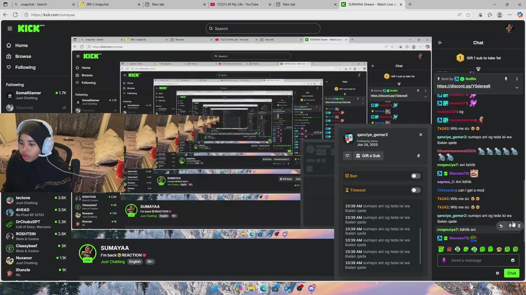
Task: Click username mrqanciye7 in iidhiib ani message
Action: point(448,229)
